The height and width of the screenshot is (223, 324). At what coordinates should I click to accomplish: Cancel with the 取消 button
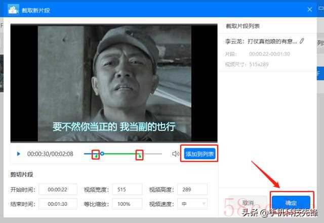click(248, 203)
